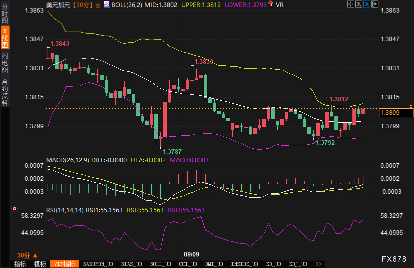Click the 模板 button in bottom bar
The image size is (414, 268).
(40, 264)
